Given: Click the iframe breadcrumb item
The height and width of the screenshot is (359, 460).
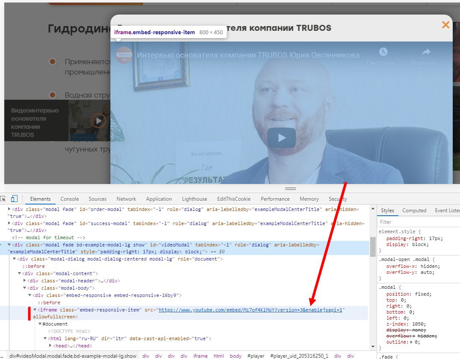Looking at the screenshot, I should tap(200, 356).
